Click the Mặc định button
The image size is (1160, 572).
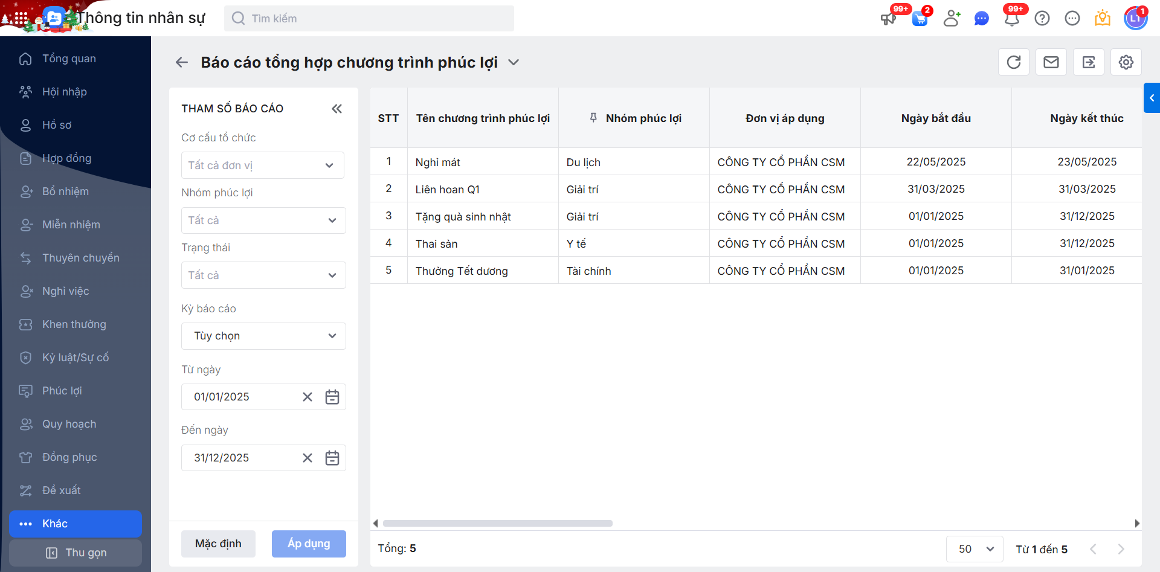click(x=218, y=544)
